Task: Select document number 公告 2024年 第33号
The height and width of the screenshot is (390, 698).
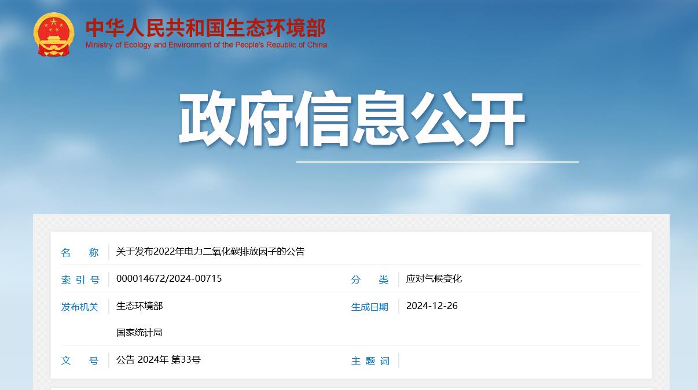Action: 159,360
